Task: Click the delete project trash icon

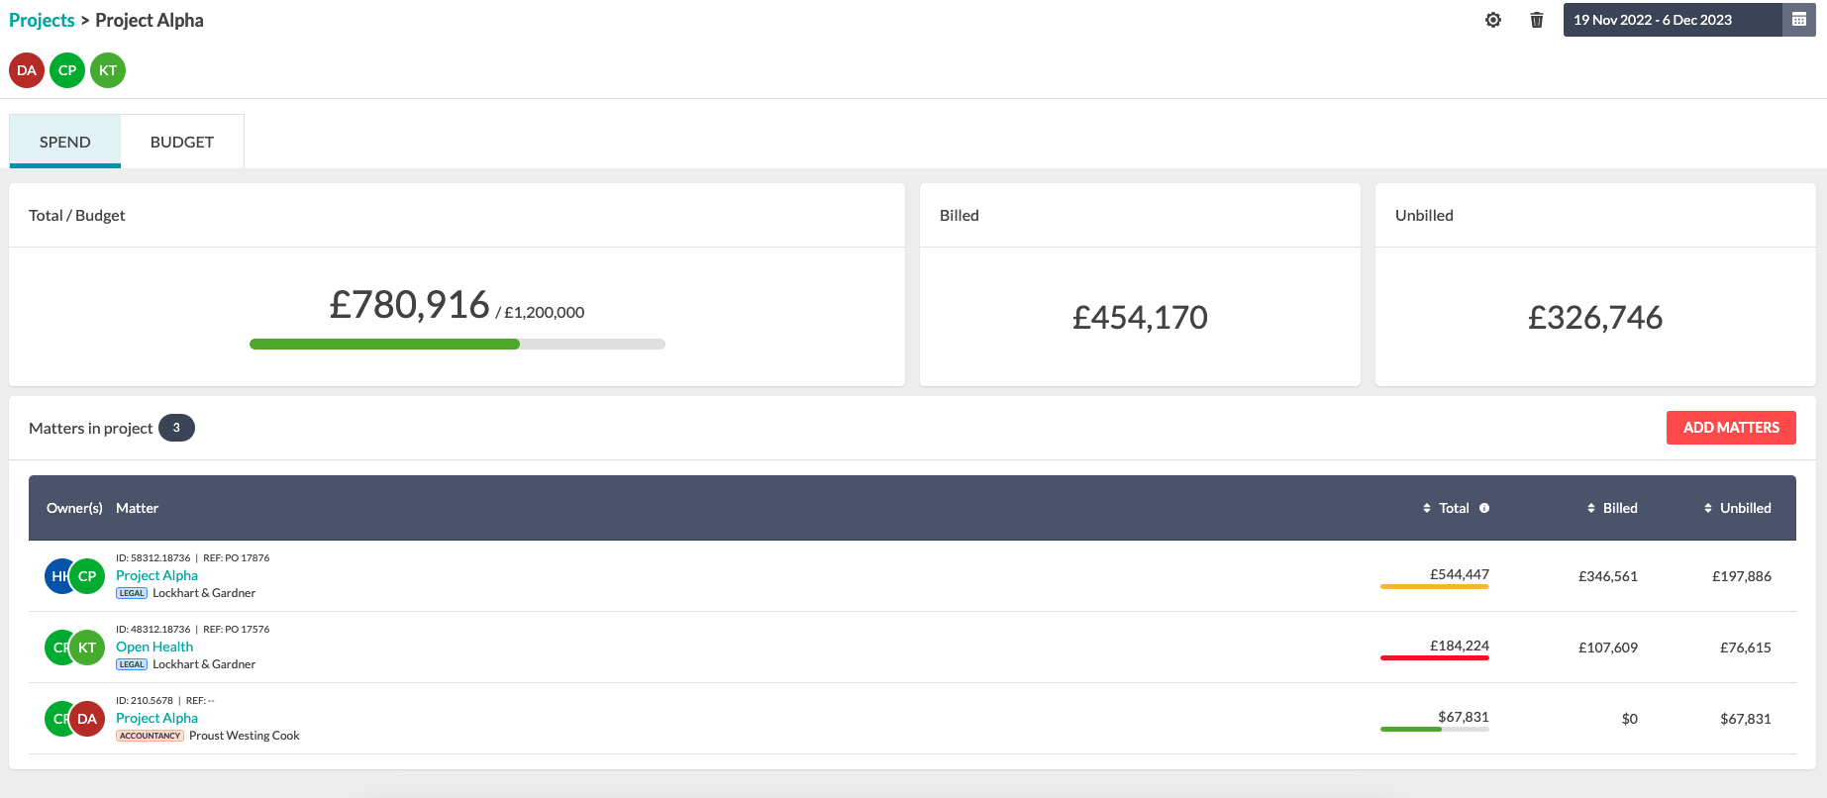Action: coord(1537,20)
